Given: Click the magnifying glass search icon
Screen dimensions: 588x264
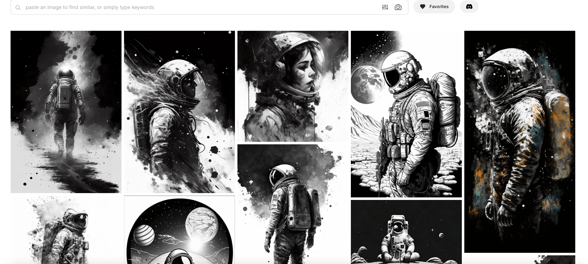Looking at the screenshot, I should point(18,7).
